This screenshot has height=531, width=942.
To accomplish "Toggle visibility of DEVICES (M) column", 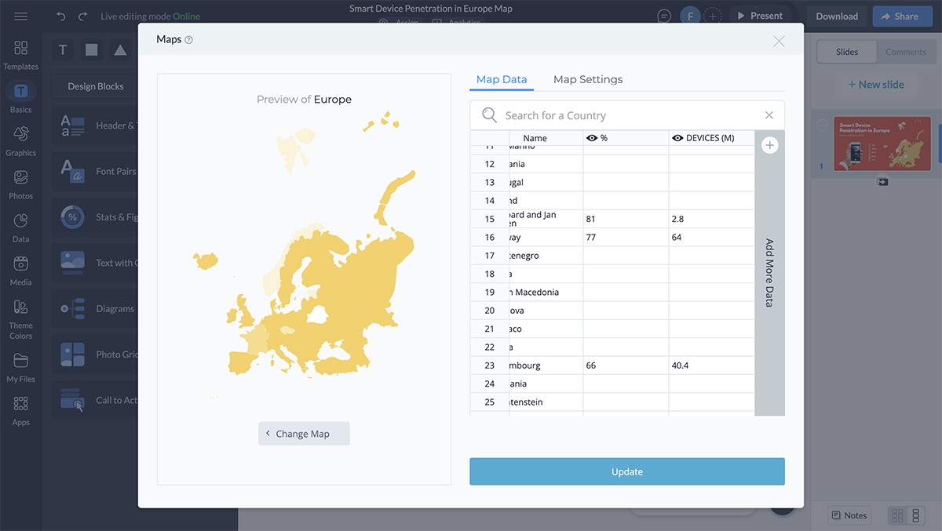I will click(677, 138).
